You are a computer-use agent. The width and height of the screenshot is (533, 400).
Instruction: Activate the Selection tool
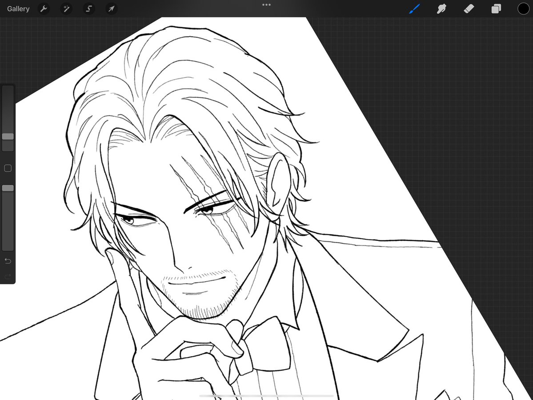click(89, 9)
